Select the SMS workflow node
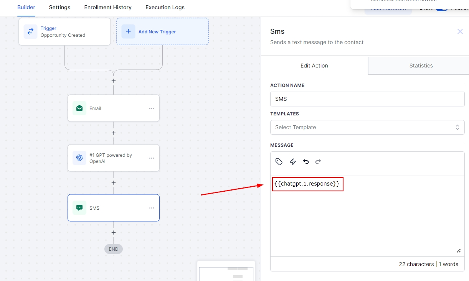 coord(114,208)
